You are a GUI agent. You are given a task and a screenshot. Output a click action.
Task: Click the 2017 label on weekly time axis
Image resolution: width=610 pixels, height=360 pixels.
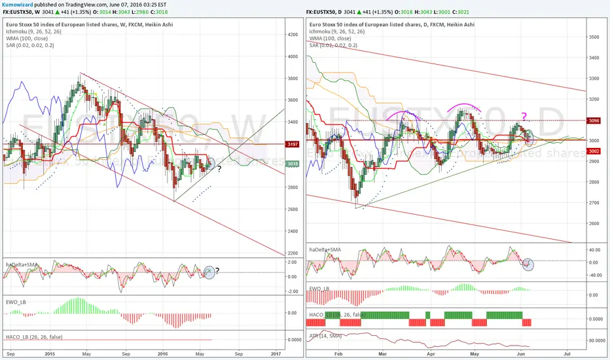[x=276, y=353]
